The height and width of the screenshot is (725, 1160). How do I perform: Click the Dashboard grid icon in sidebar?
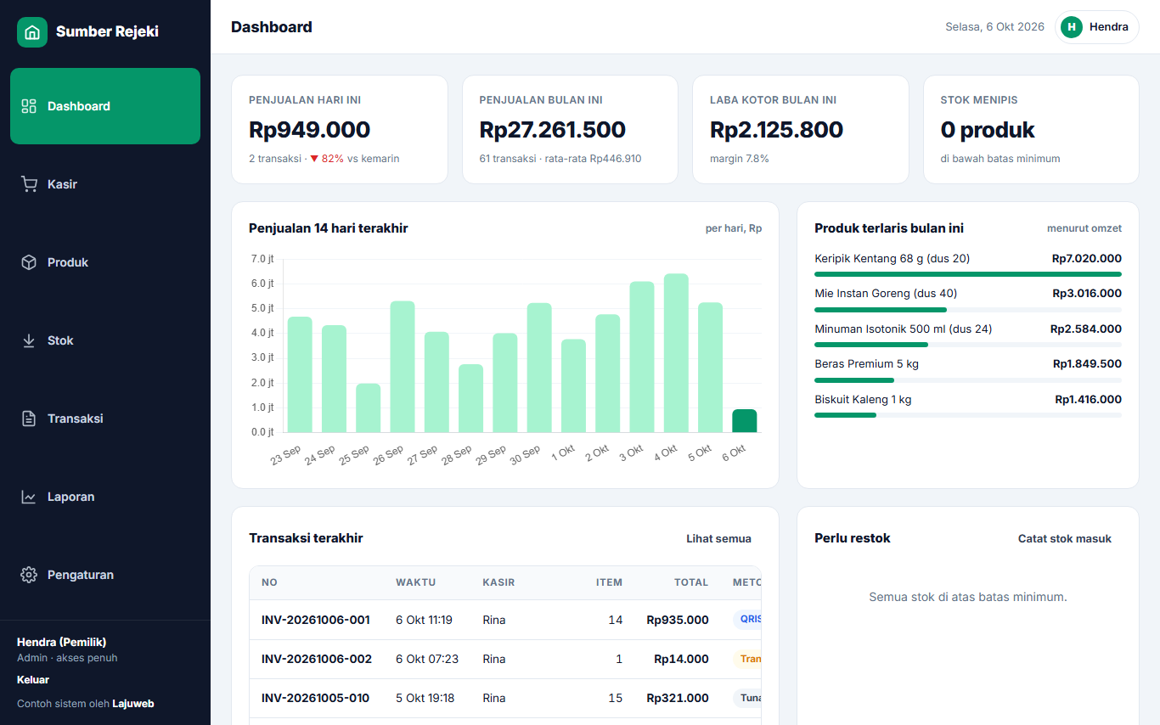(x=29, y=106)
